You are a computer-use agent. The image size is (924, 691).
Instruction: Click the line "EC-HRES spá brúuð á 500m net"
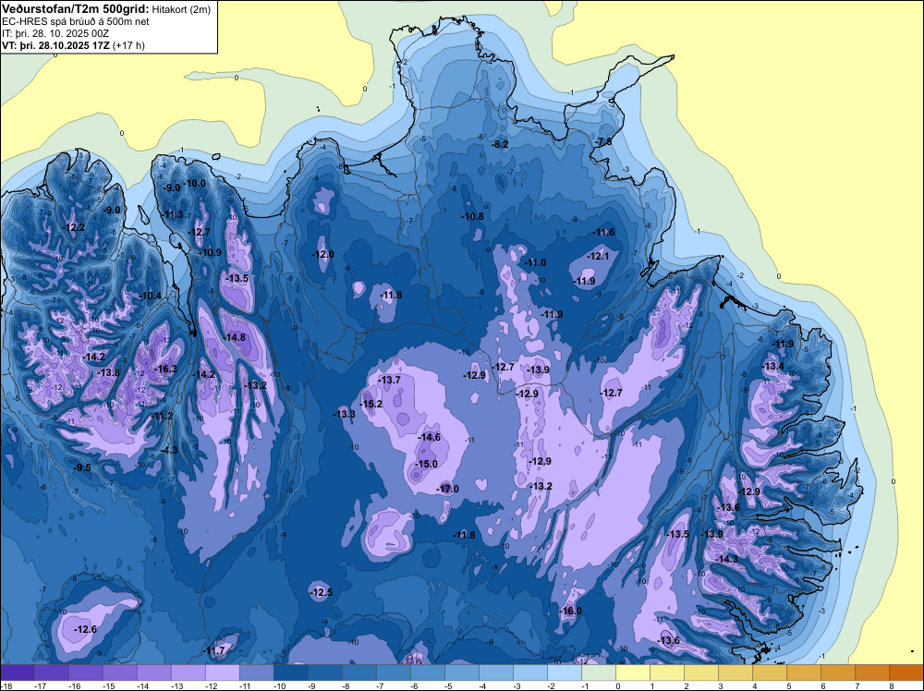76,21
